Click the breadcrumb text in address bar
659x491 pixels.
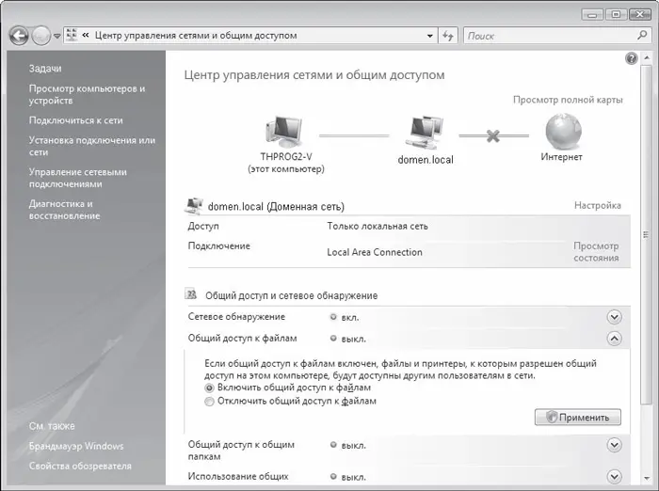196,36
